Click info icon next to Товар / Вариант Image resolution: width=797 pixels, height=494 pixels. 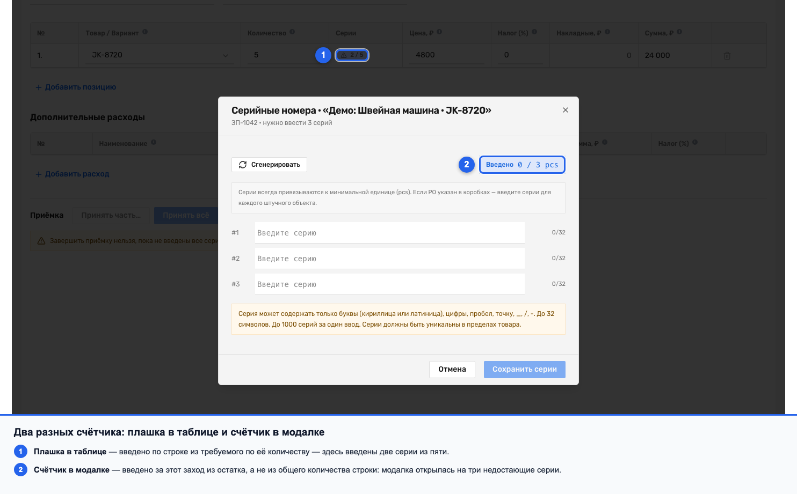(x=145, y=32)
